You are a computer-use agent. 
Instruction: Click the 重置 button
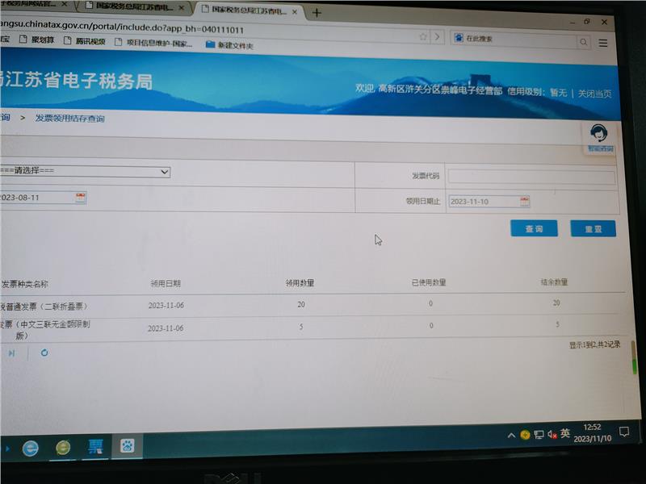[593, 229]
